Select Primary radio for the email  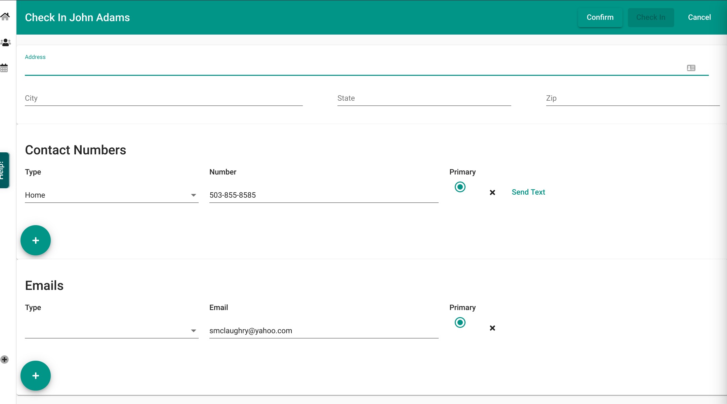tap(460, 322)
